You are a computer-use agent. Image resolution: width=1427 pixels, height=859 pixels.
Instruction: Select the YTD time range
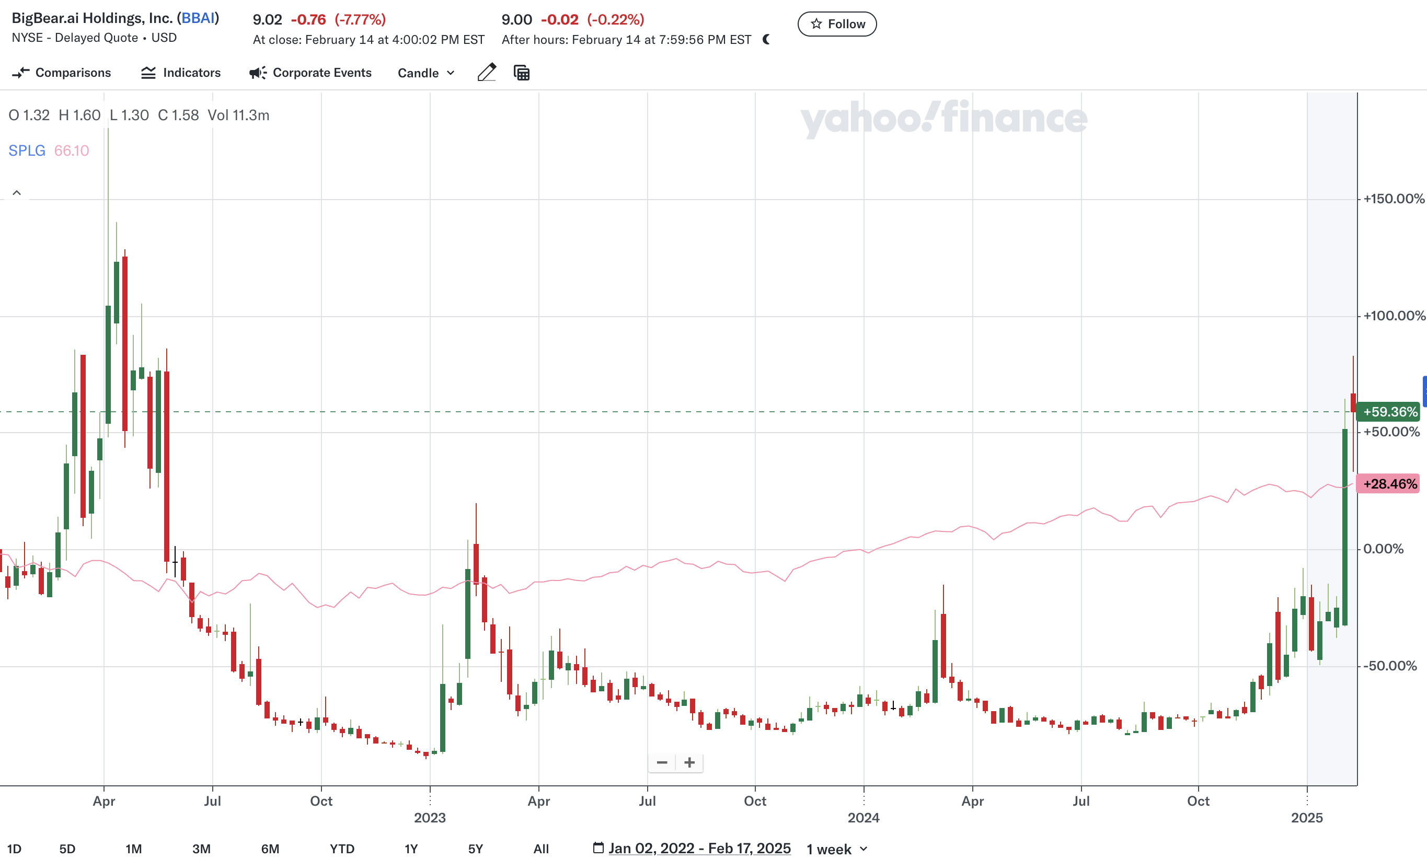[x=341, y=849]
